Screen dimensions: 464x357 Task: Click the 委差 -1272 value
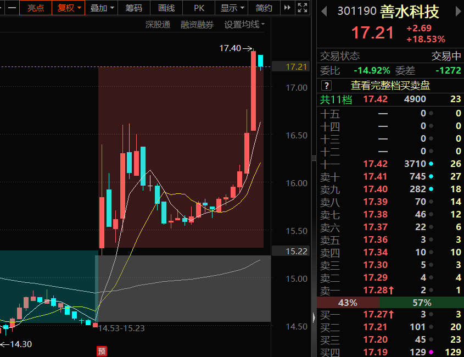(x=448, y=70)
